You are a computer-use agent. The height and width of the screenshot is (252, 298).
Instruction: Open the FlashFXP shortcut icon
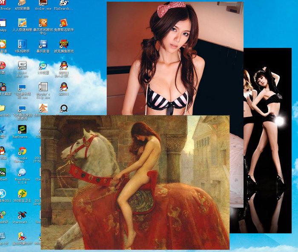[x=3, y=215]
